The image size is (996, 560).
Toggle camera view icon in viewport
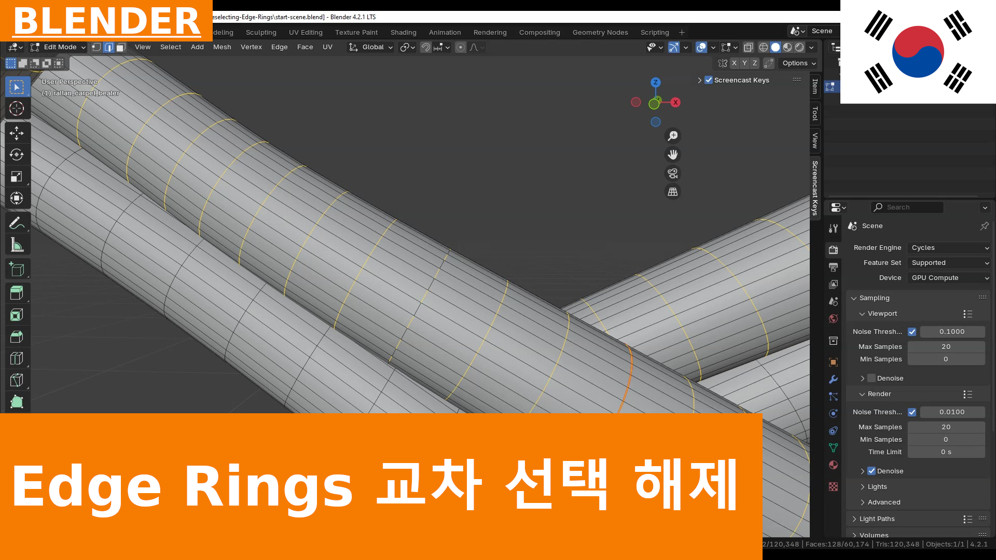pos(673,173)
